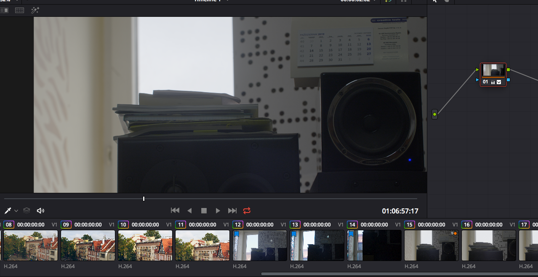
Task: Toggle the red loop playback button
Action: point(247,210)
